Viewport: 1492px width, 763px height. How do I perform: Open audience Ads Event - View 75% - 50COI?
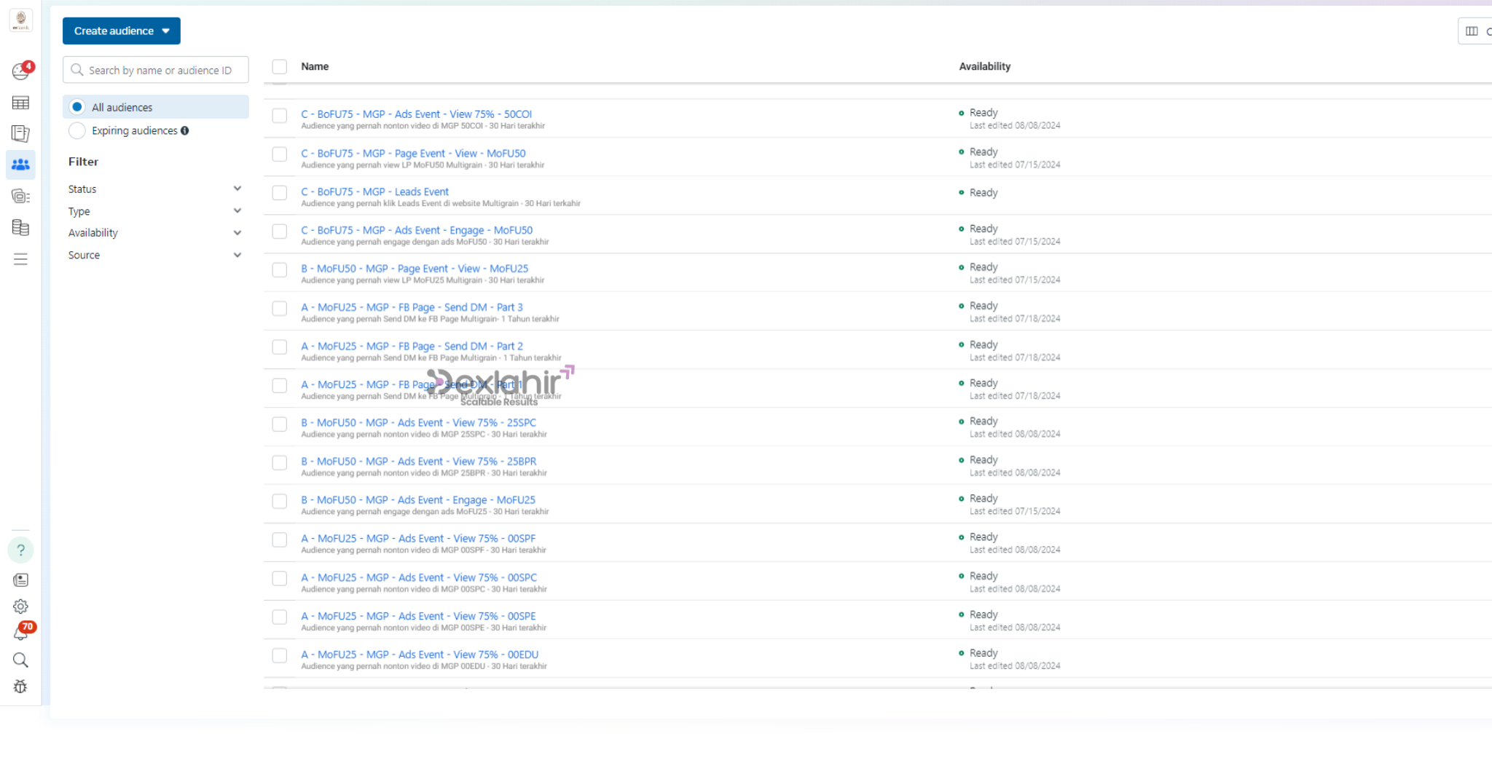(416, 114)
